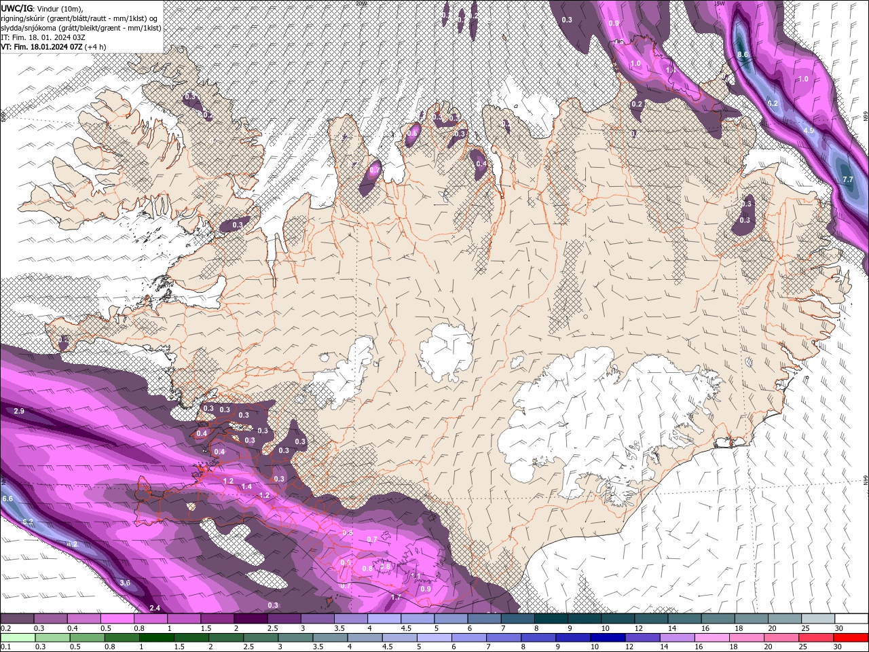
Task: Click the 1.7 precipitation value on the map
Action: pyautogui.click(x=396, y=598)
